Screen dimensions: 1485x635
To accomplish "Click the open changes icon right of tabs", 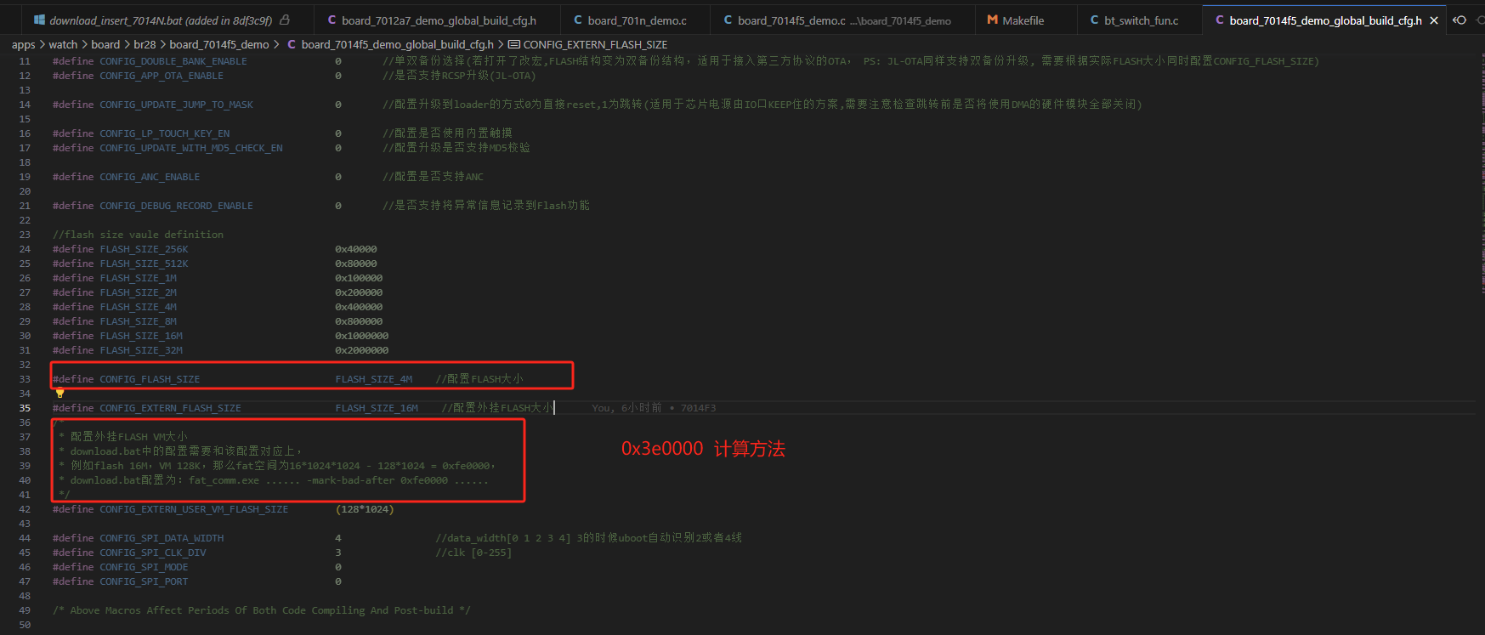I will (1459, 20).
